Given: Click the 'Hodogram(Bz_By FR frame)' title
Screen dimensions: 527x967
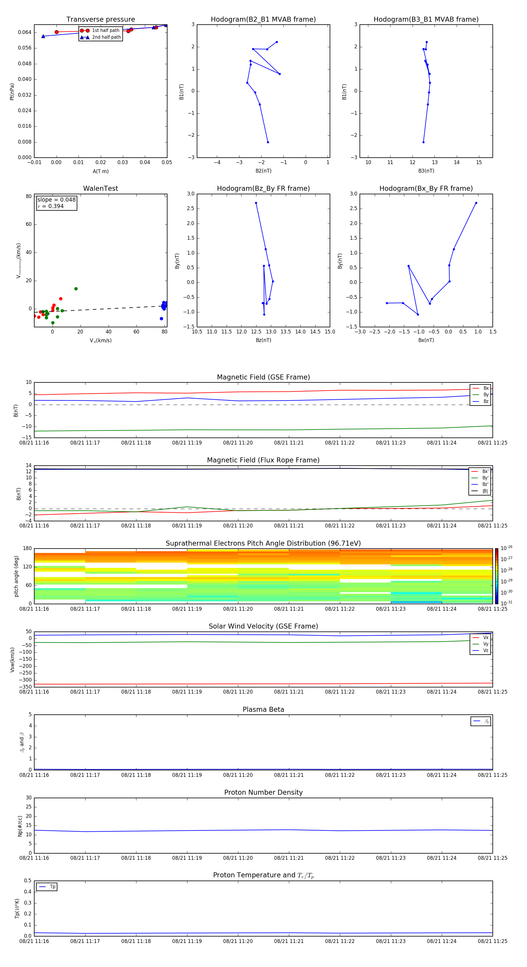Looking at the screenshot, I should (263, 188).
